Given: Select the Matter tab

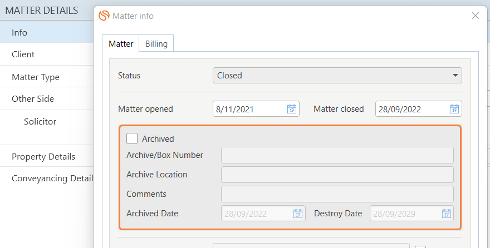Looking at the screenshot, I should (x=120, y=43).
